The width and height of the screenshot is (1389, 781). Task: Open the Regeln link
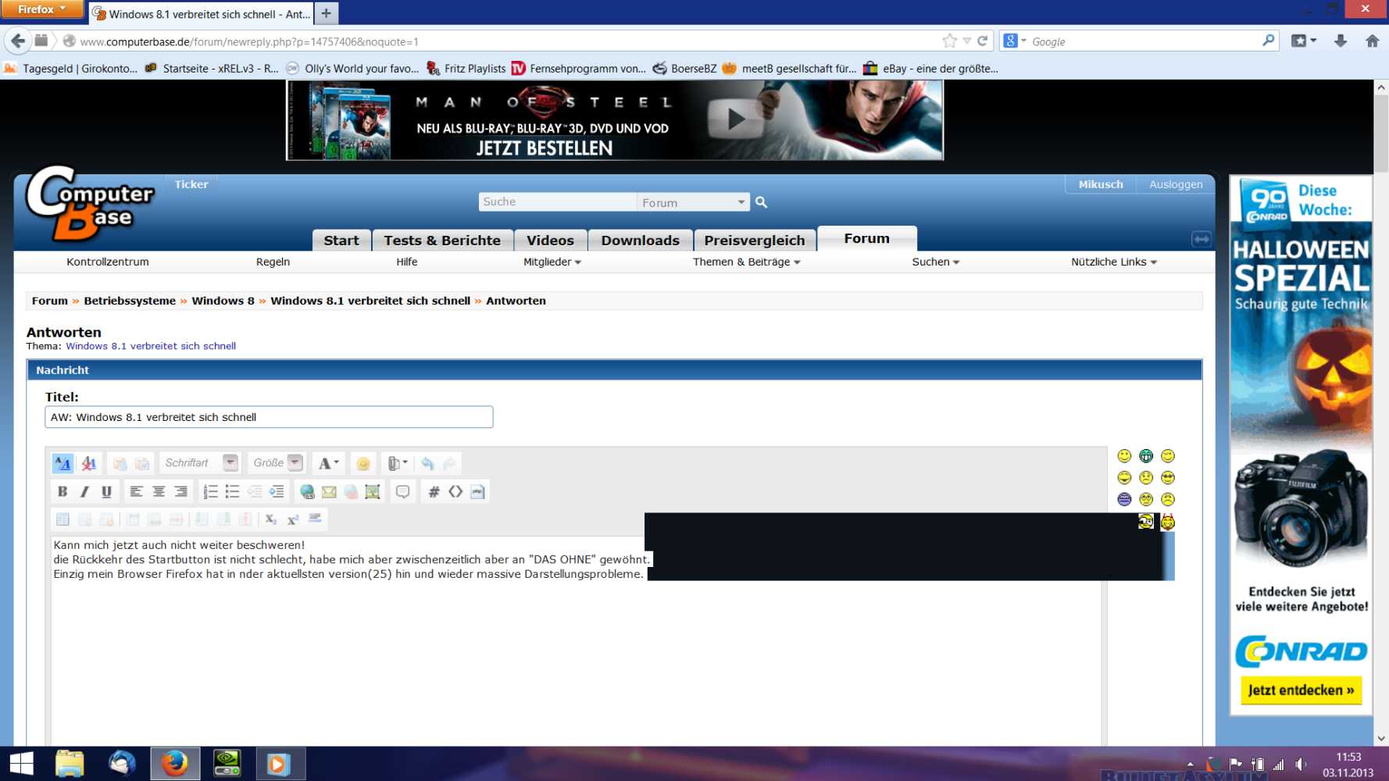coord(273,262)
